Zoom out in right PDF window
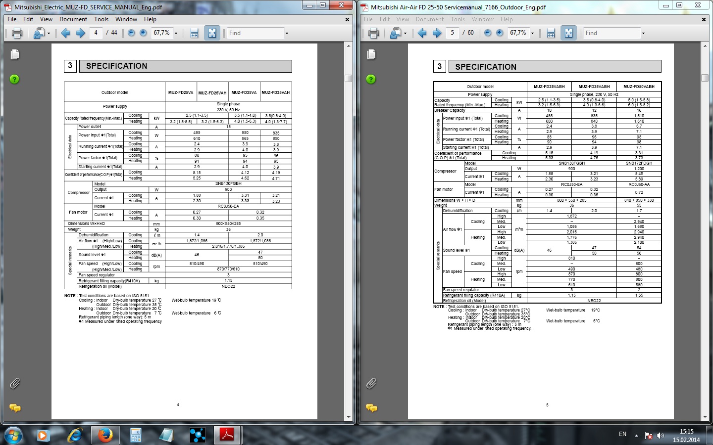 click(488, 33)
